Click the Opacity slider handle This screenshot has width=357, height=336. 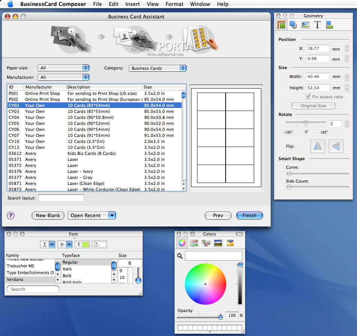pyautogui.click(x=220, y=317)
